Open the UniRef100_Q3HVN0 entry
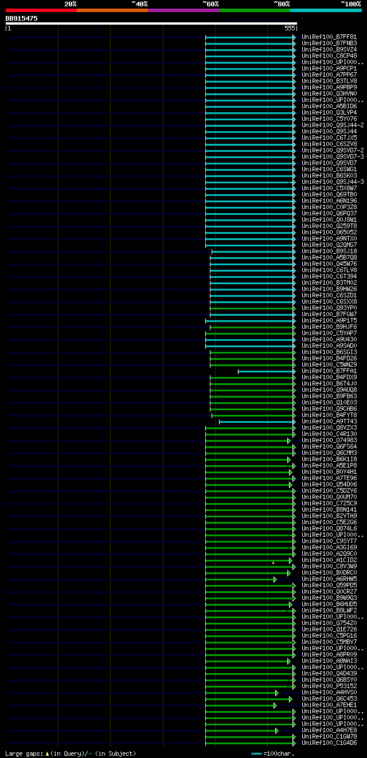367x758 pixels. 329,93
